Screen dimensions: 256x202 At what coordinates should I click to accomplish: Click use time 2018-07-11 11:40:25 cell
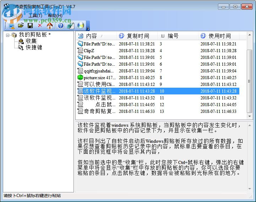[x=218, y=78]
